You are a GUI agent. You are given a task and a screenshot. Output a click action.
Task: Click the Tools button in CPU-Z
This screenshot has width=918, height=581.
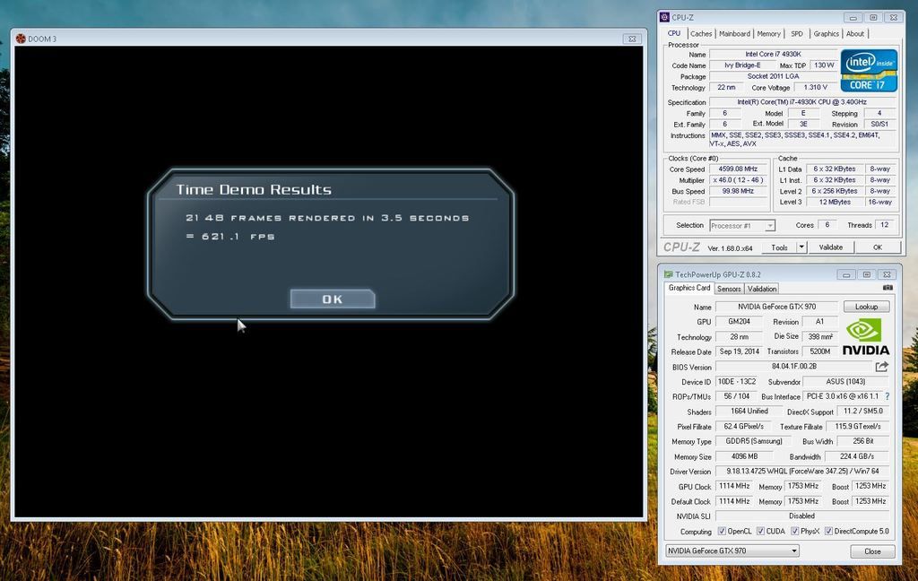click(x=779, y=247)
